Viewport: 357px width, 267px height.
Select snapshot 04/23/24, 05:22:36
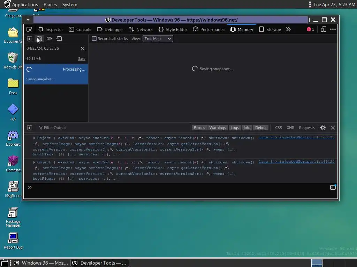tap(56, 53)
